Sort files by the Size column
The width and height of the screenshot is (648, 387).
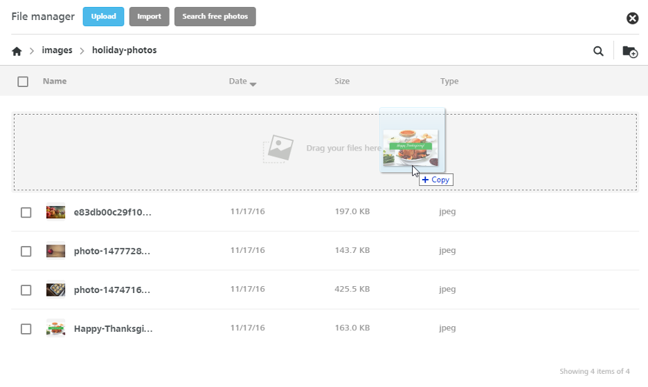[342, 82]
